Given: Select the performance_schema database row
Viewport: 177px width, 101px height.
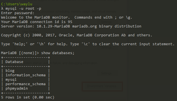Looking at the screenshot, I should pyautogui.click(x=26, y=84).
